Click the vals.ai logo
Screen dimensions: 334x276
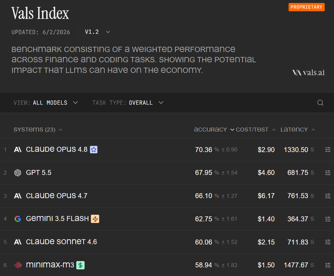pyautogui.click(x=308, y=73)
